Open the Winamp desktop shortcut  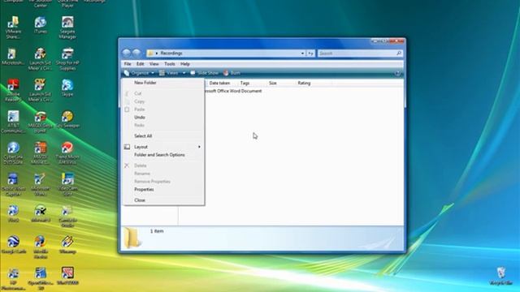(67, 245)
